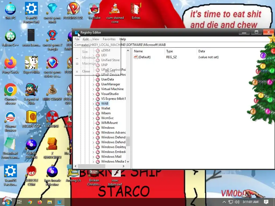Viewport: 275px width, 206px height.
Task: Click the Registry Editor taskbar button
Action: (59, 202)
